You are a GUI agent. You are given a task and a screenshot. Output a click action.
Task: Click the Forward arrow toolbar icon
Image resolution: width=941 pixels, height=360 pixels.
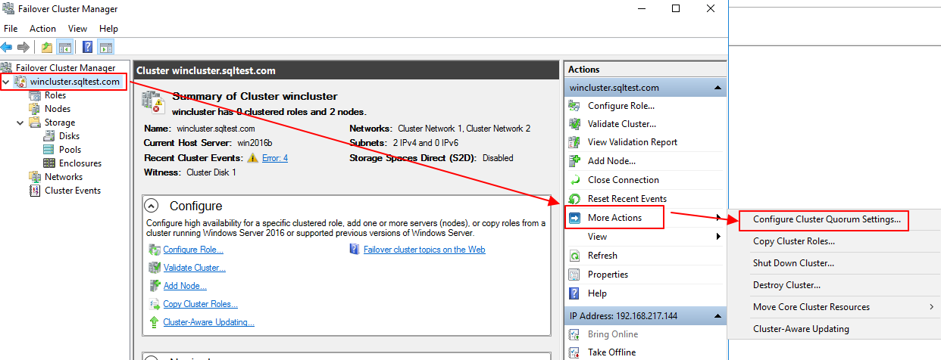point(23,47)
